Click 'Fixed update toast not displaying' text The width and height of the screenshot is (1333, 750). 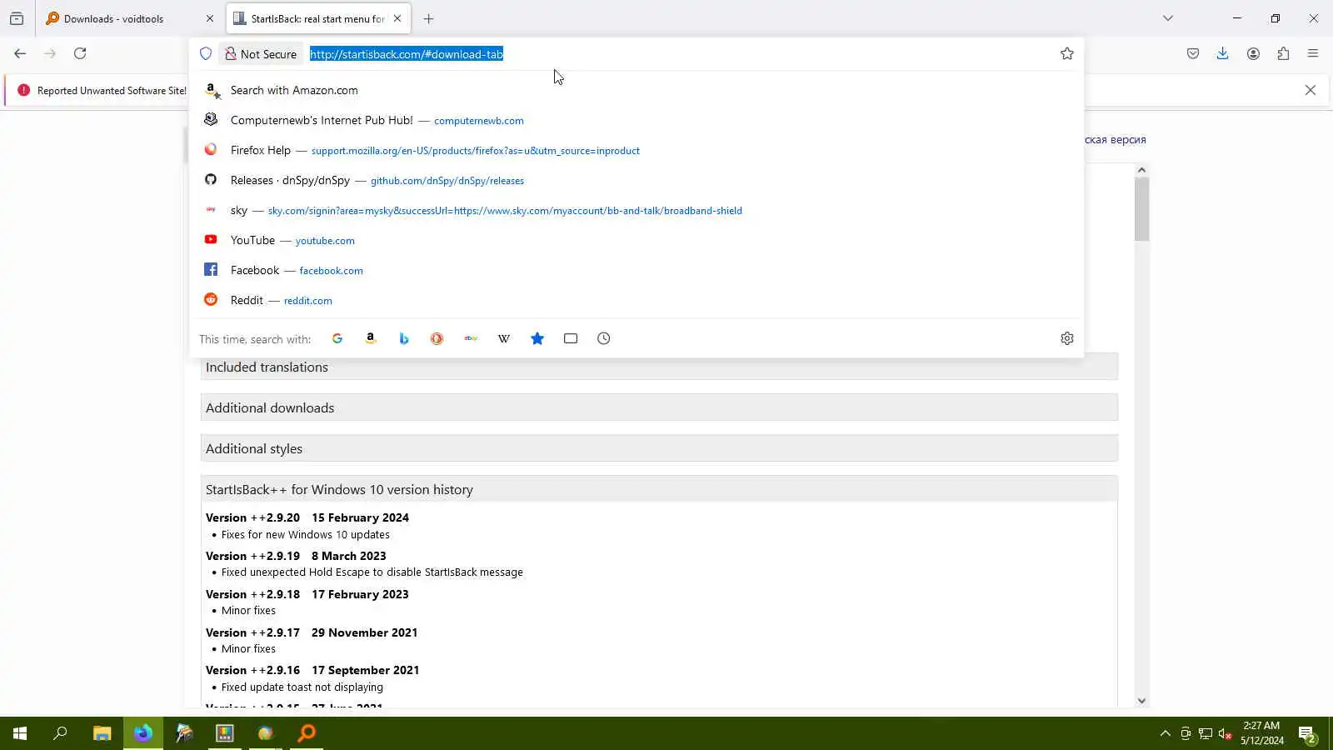click(302, 687)
